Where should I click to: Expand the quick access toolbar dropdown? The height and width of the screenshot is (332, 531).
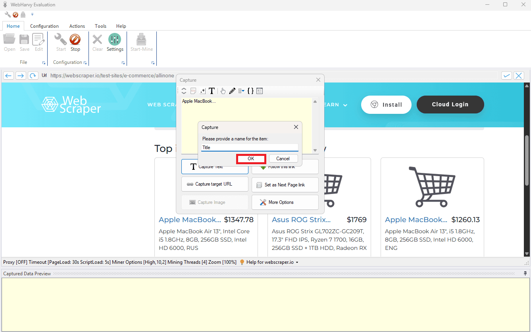tap(32, 14)
